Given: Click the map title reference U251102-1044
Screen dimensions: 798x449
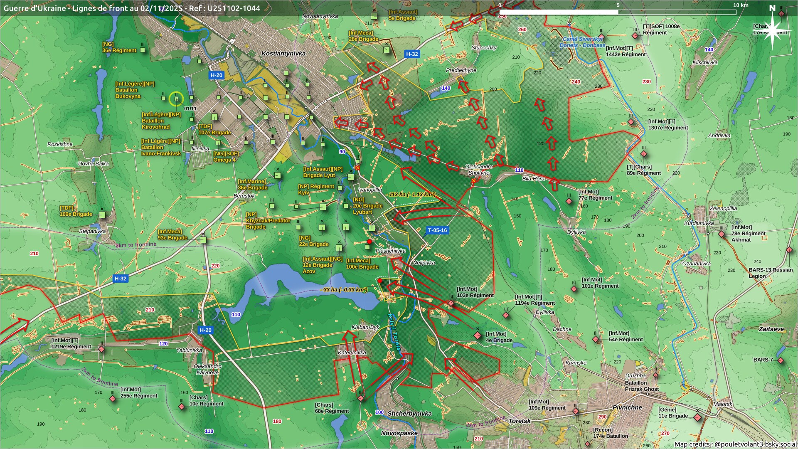Looking at the screenshot, I should tap(234, 8).
